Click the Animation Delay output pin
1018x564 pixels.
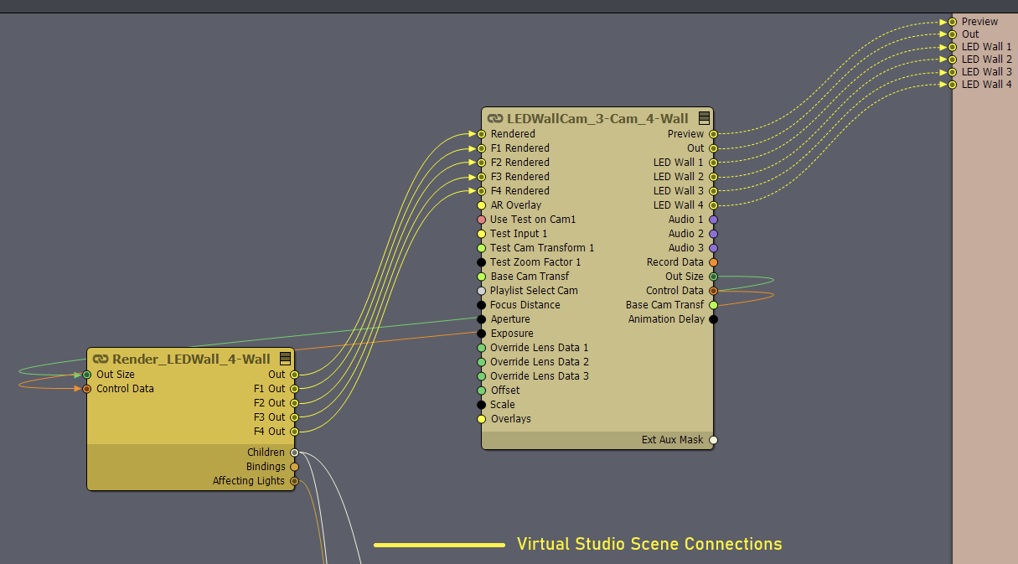[713, 319]
